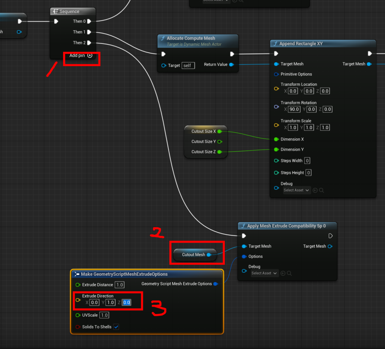Click the Transform Location vector pin
Image resolution: width=385 pixels, height=349 pixels.
[276, 89]
